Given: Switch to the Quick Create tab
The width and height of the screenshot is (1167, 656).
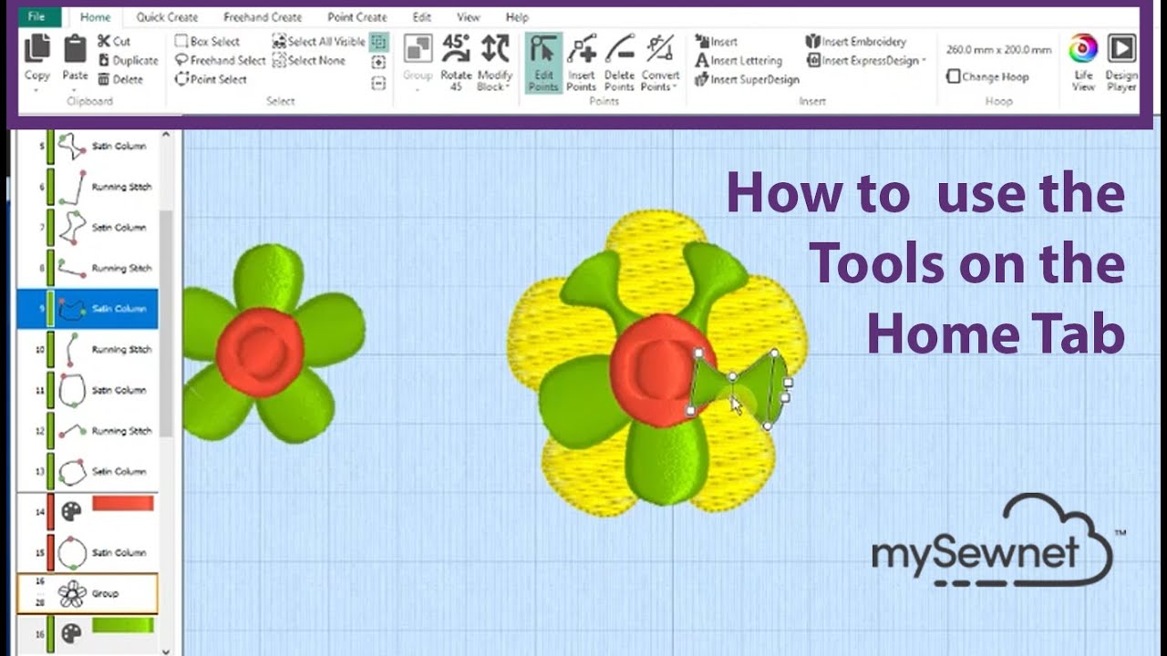Looking at the screenshot, I should [167, 16].
